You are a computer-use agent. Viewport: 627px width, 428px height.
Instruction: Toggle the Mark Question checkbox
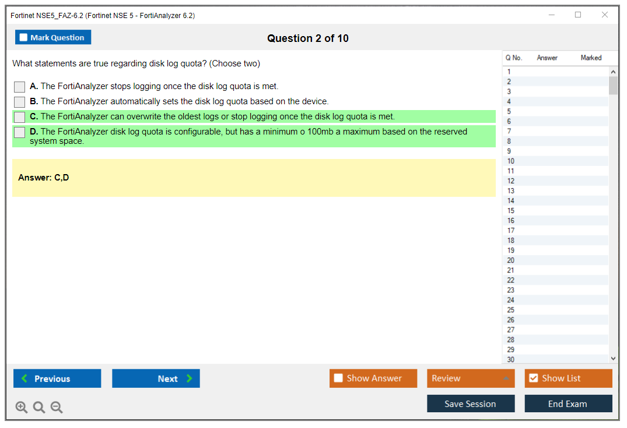(x=23, y=37)
